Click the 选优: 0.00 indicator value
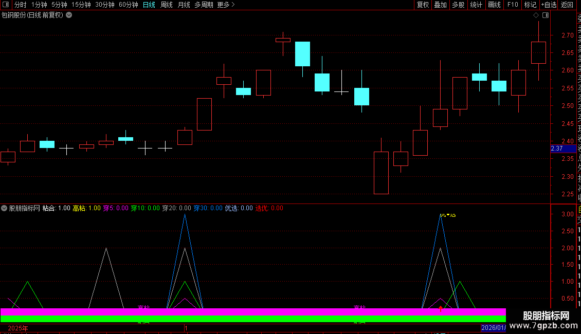 [269, 208]
